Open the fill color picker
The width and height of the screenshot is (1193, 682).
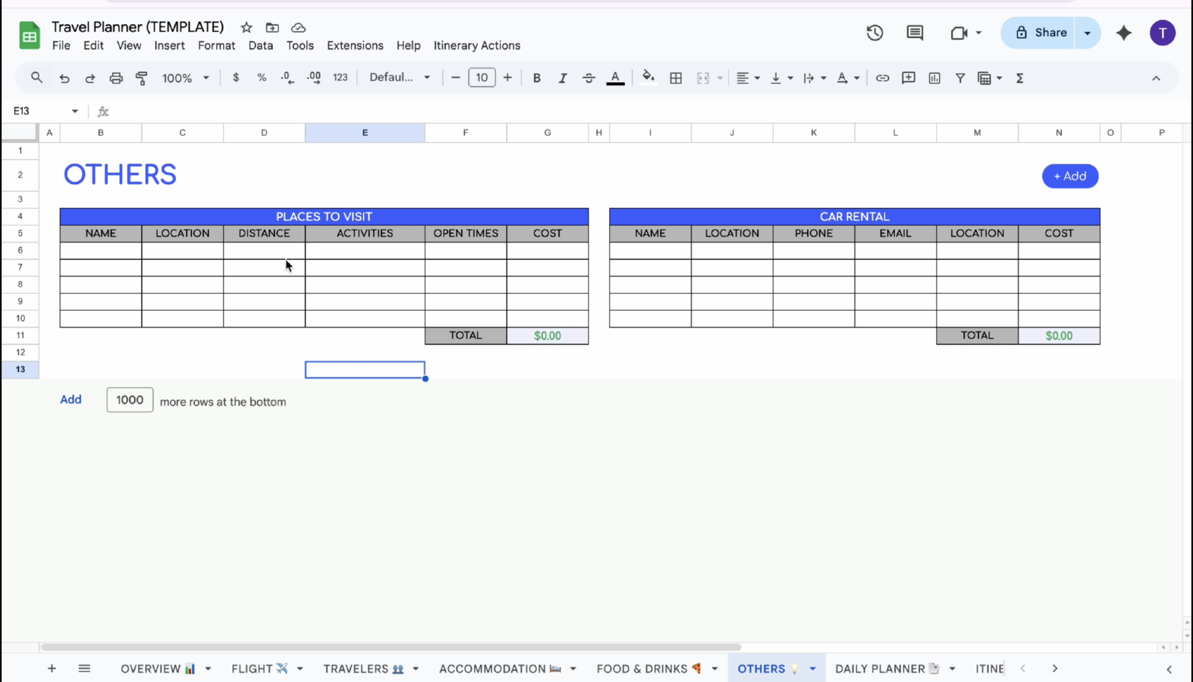648,77
